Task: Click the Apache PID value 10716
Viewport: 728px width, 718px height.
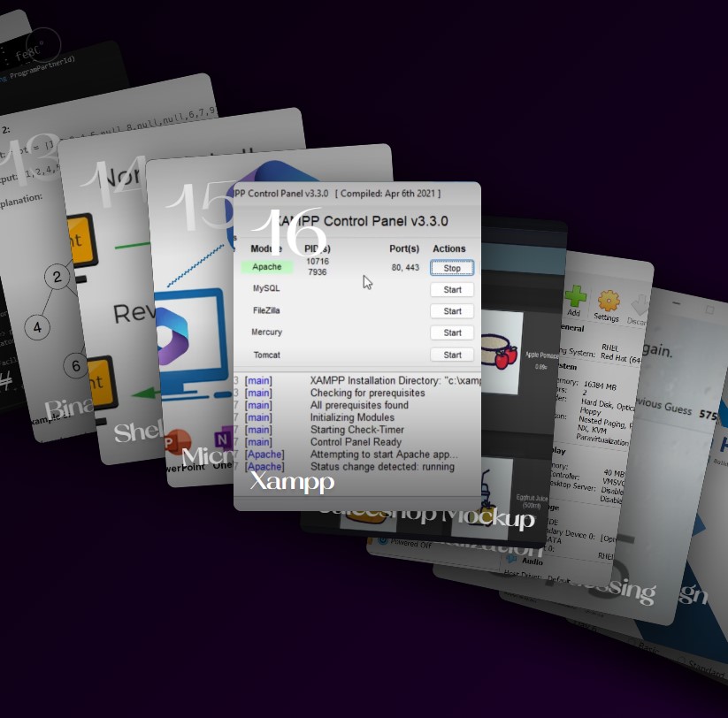Action: pyautogui.click(x=318, y=262)
